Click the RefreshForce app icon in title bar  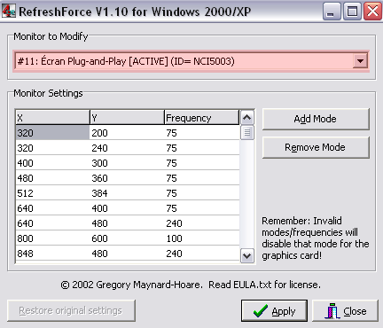pyautogui.click(x=9, y=11)
